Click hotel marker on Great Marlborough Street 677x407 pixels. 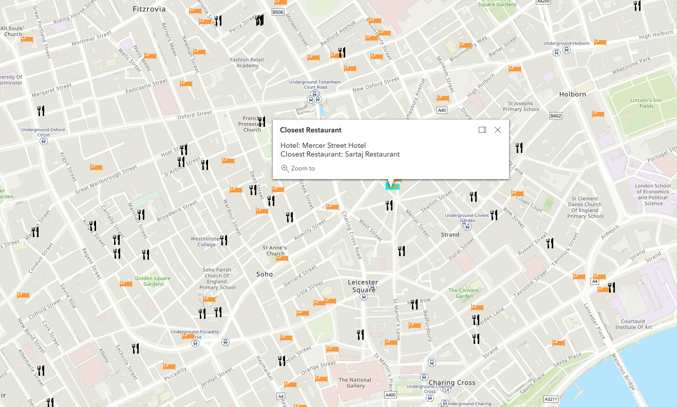[96, 167]
